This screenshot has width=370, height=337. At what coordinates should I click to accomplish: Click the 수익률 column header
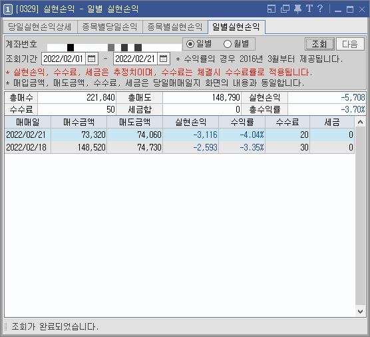242,122
